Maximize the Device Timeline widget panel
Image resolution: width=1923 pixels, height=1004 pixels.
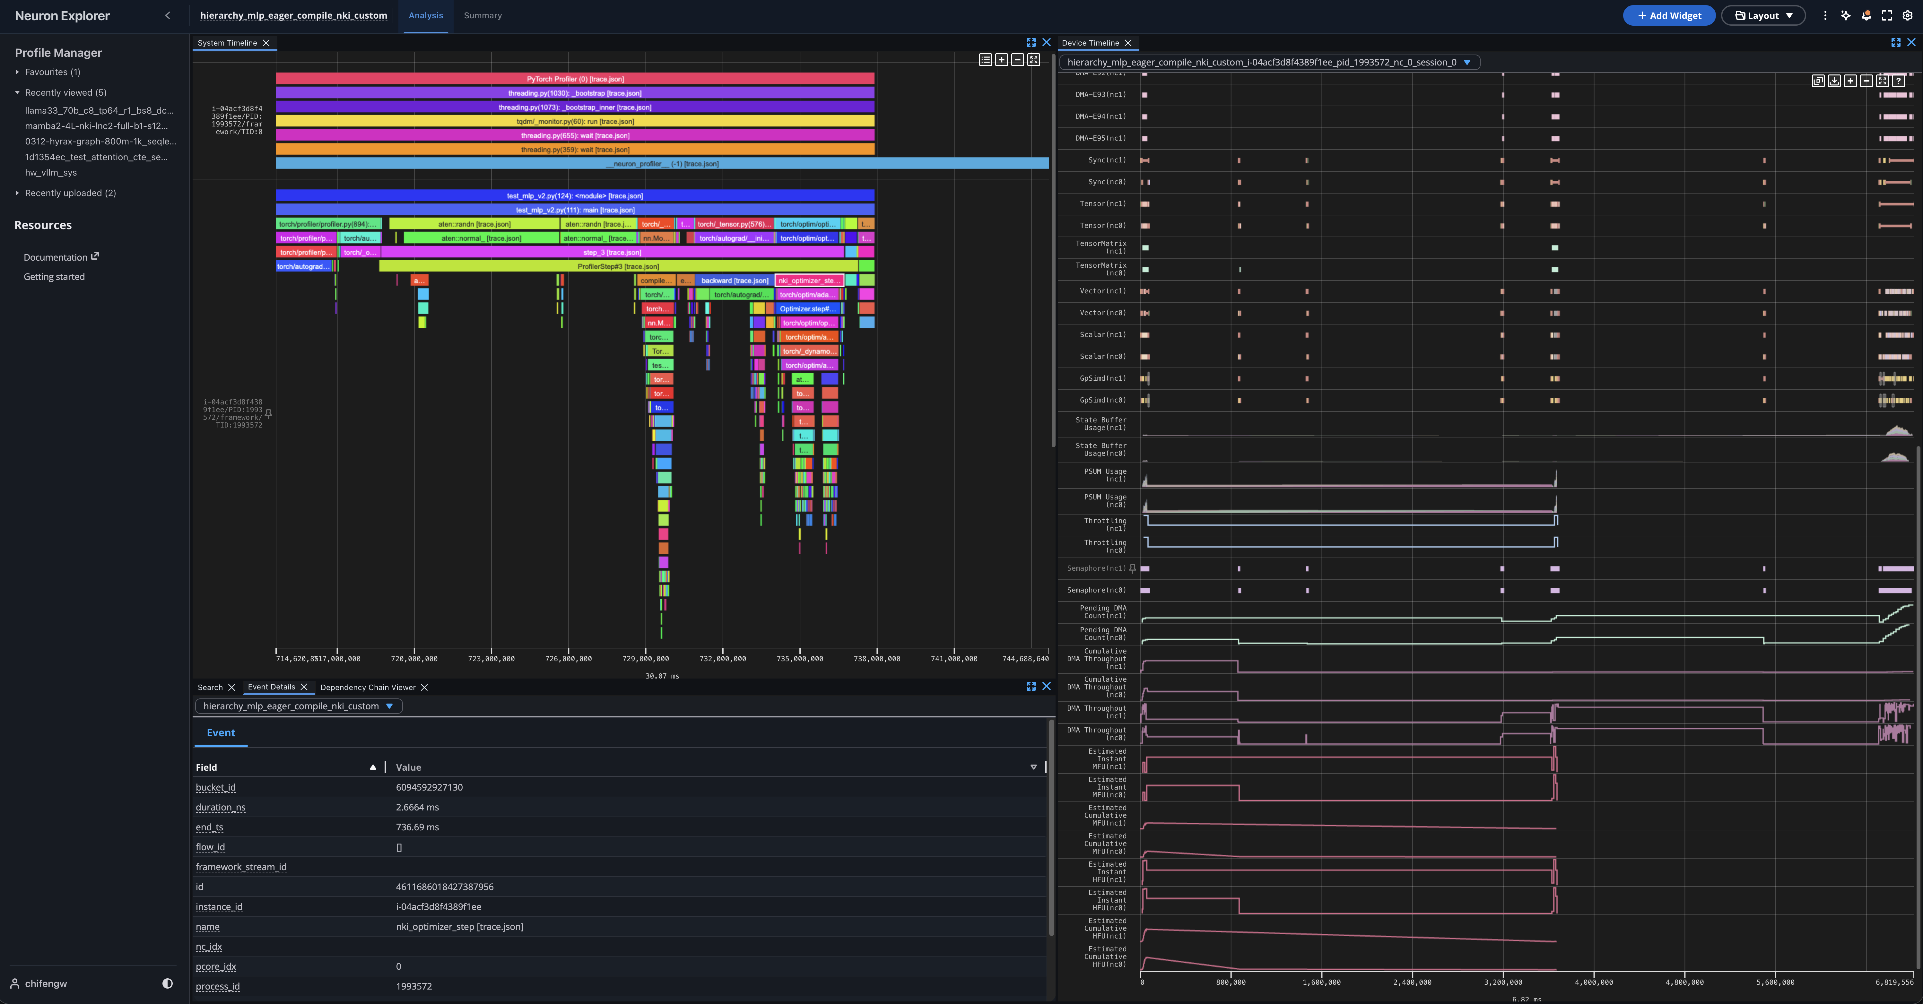[x=1895, y=43]
